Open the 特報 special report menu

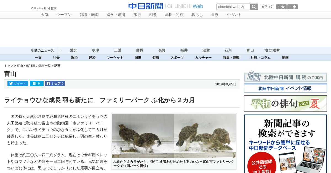click(156, 58)
